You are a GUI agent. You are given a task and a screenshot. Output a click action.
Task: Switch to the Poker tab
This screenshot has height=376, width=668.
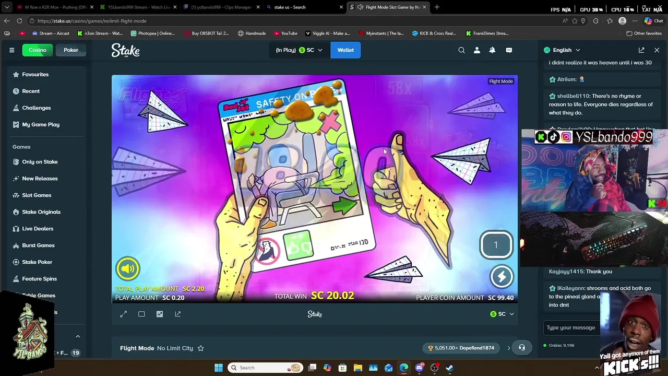click(71, 50)
